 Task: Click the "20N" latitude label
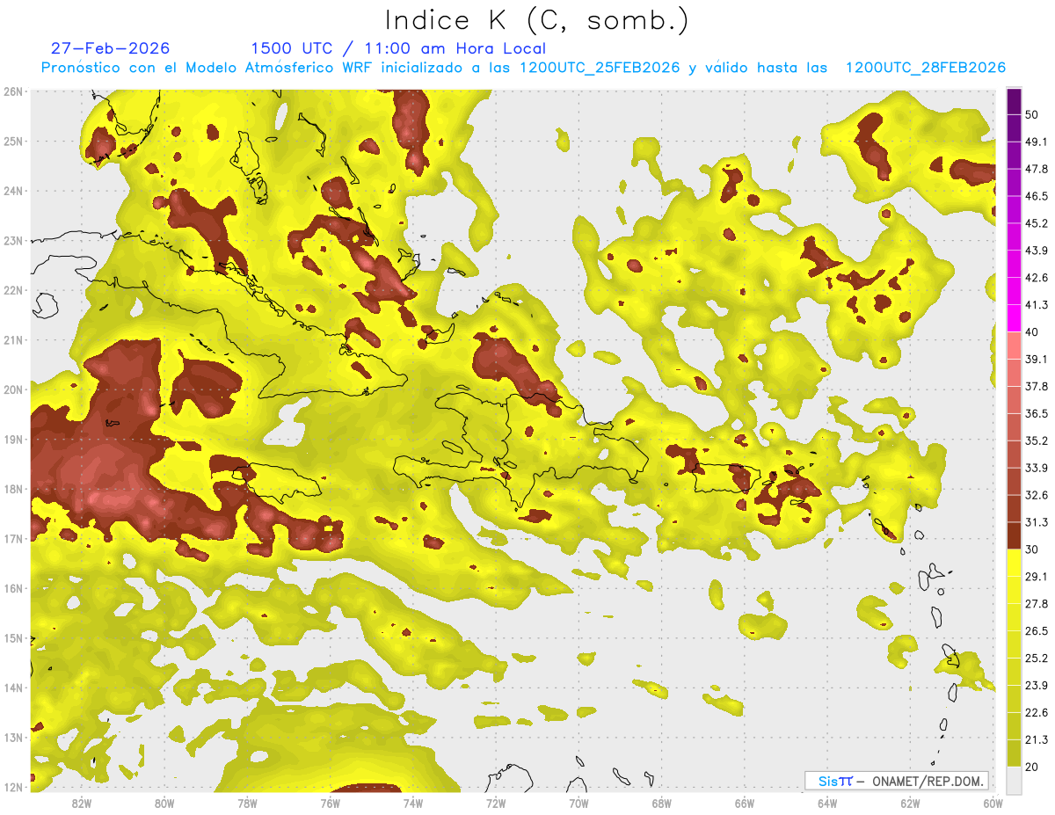[13, 389]
